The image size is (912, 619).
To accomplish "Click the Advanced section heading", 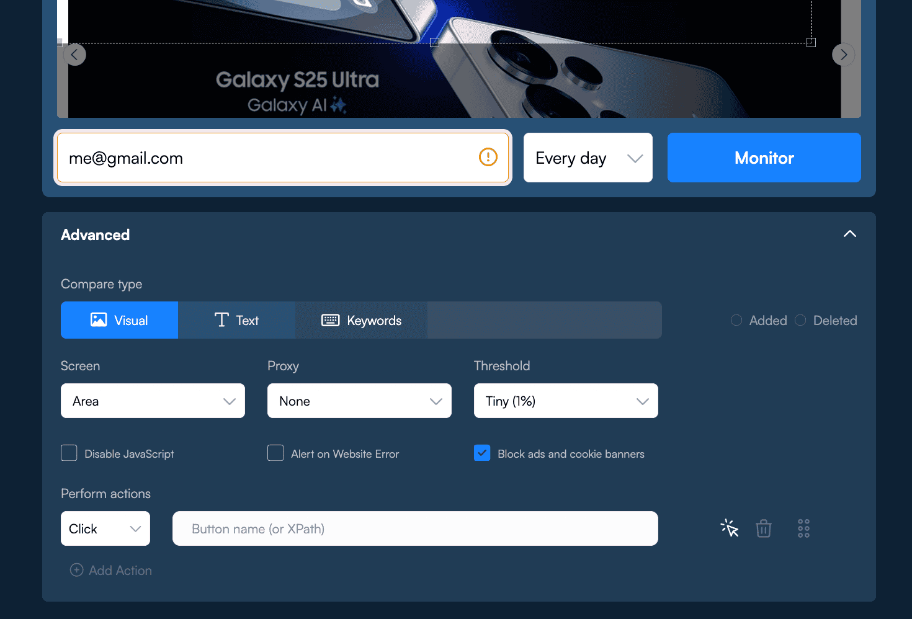I will click(96, 234).
